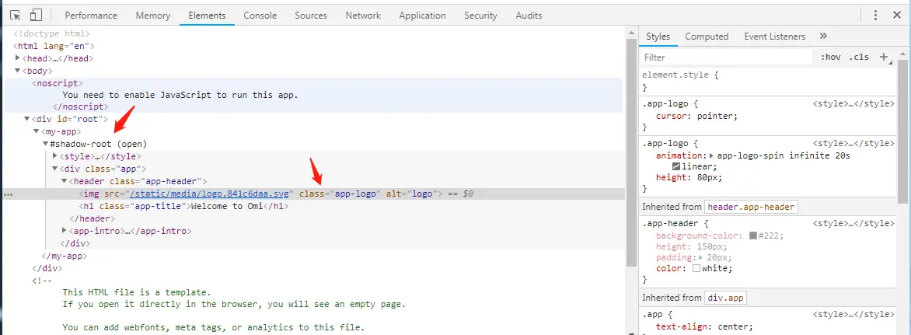Switch to the Memory tab

pyautogui.click(x=153, y=16)
